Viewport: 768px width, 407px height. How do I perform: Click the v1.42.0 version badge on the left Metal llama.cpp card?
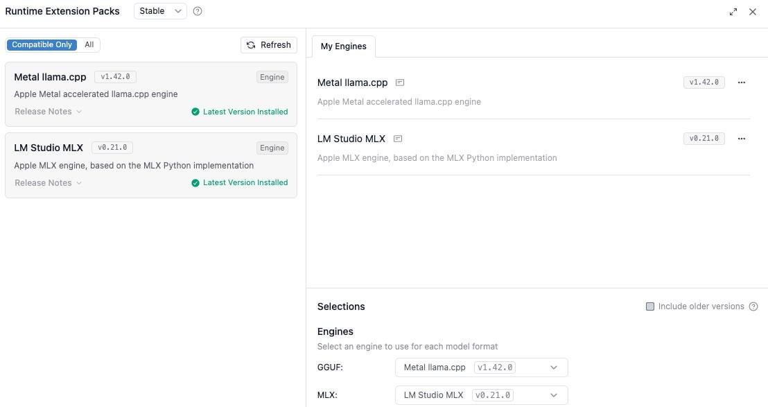click(115, 77)
